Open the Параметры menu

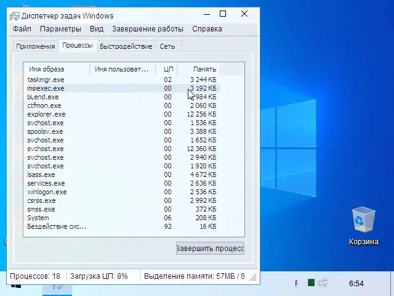[60, 29]
